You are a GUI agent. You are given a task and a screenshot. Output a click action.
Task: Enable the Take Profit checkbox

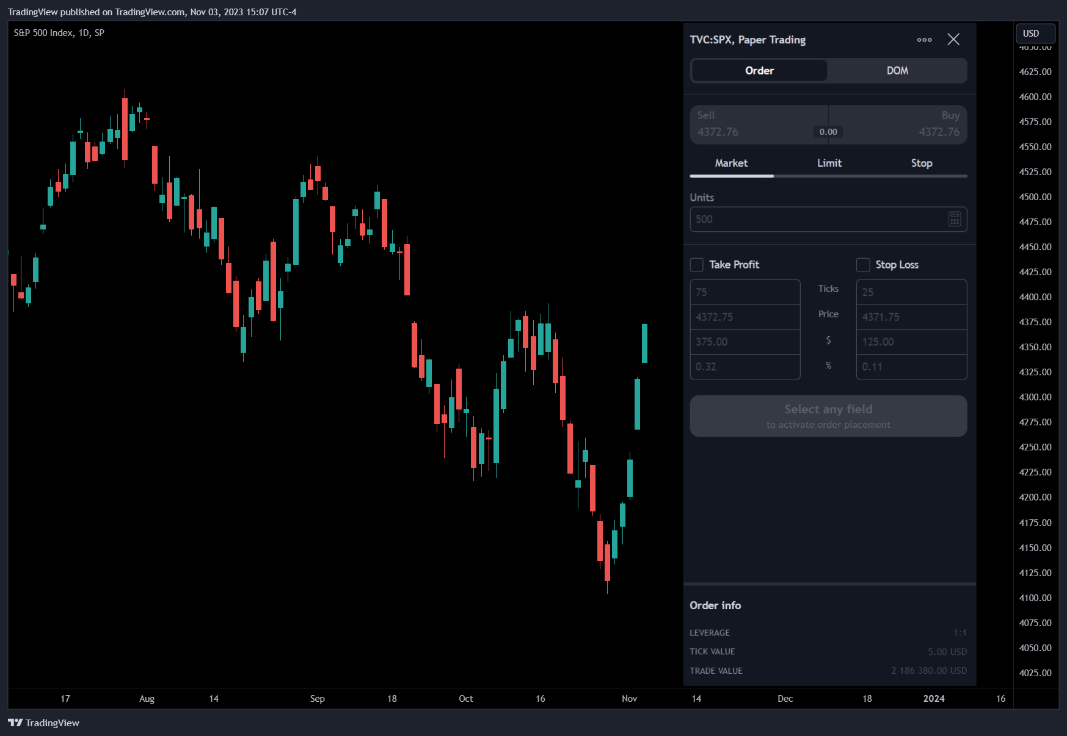coord(696,265)
